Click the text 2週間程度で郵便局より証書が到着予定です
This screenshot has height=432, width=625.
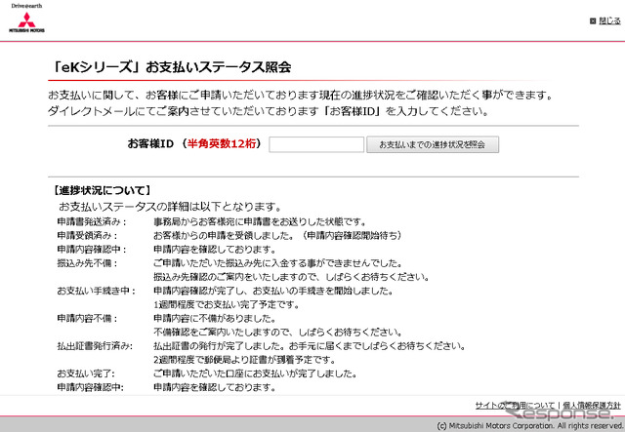[245, 360]
